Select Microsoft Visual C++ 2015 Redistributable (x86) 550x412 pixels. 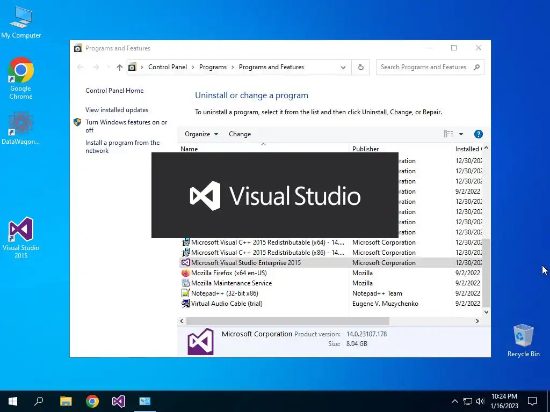263,253
